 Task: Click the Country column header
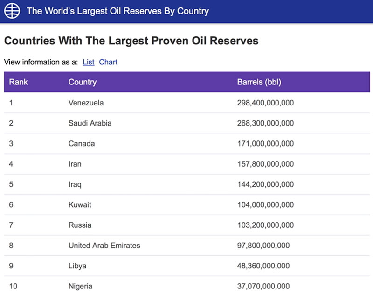click(83, 82)
